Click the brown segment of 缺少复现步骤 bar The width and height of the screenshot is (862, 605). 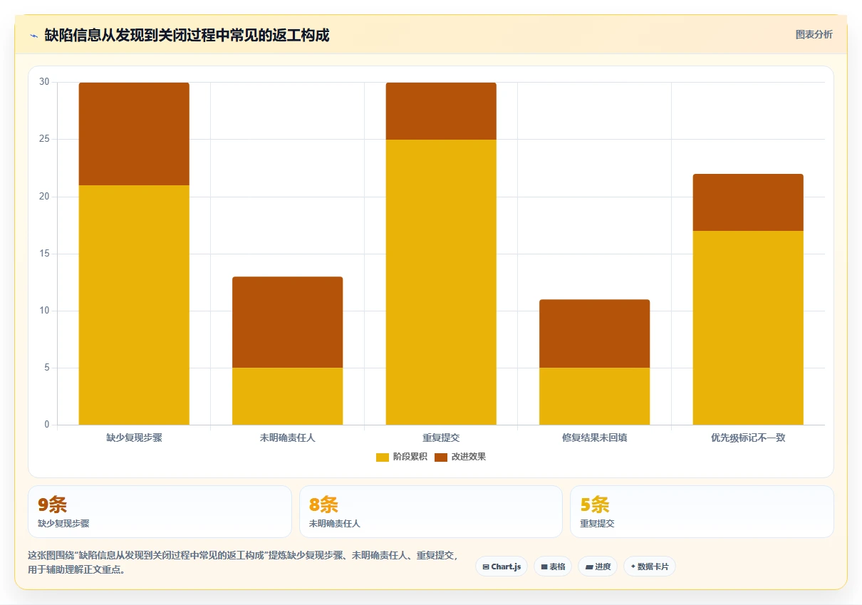point(134,134)
